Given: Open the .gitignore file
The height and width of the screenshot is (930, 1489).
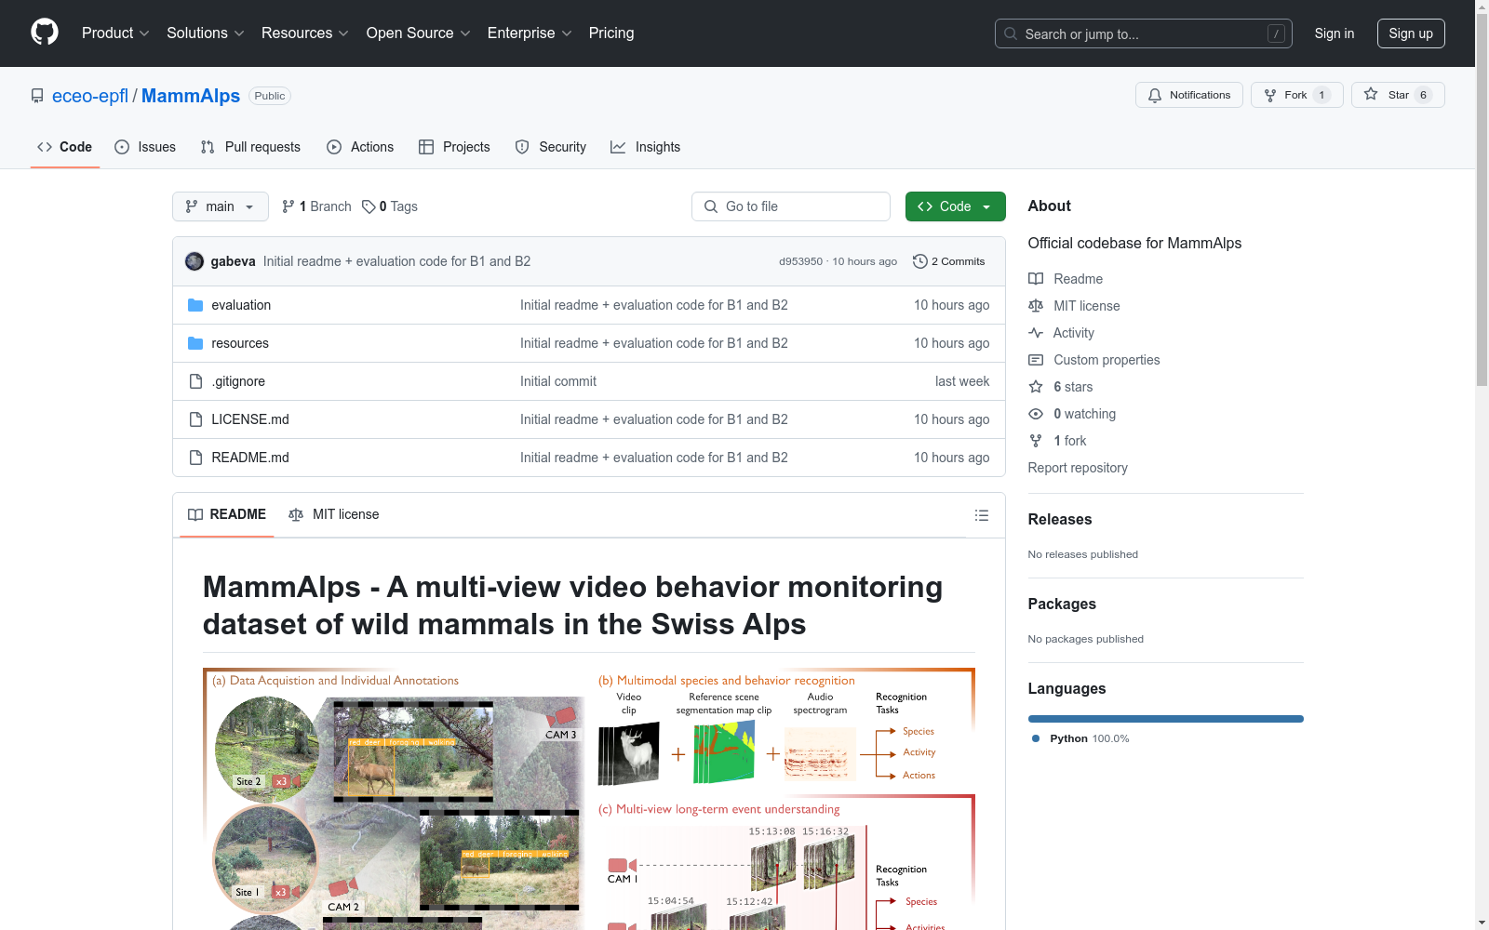Looking at the screenshot, I should coord(238,381).
